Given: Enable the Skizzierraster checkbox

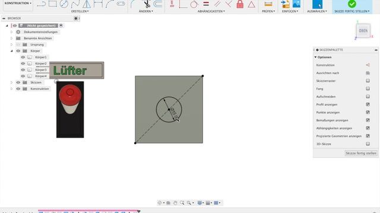Looking at the screenshot, I should click(368, 80).
